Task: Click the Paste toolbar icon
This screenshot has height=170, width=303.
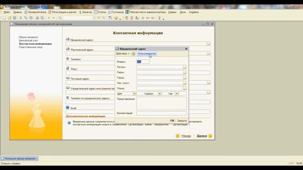Action: [x=31, y=18]
